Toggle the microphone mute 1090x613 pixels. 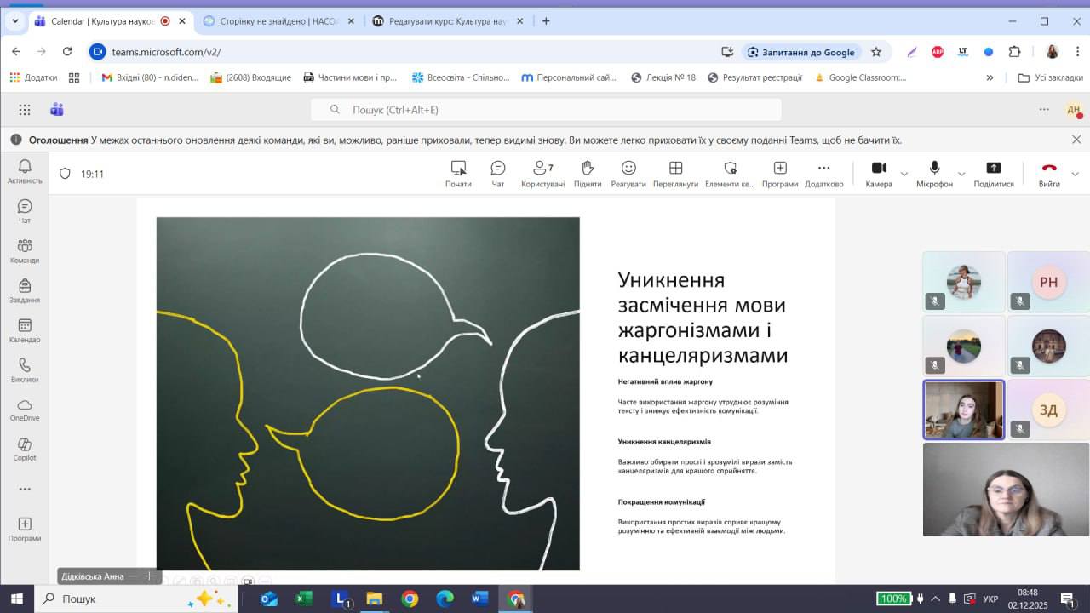(934, 174)
